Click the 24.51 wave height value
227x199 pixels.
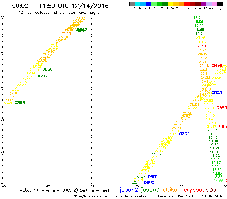pyautogui.click(x=14, y=94)
